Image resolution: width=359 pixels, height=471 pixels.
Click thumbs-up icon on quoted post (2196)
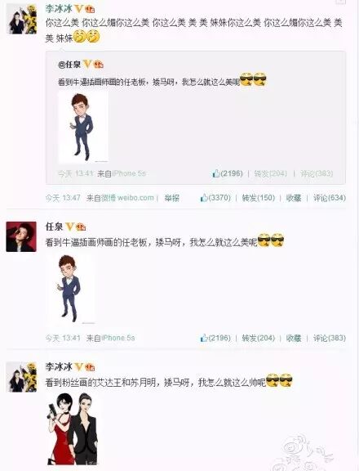coord(216,173)
